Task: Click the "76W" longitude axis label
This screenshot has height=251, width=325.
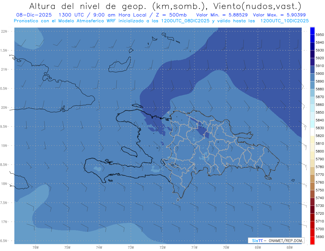Action: click(x=35, y=247)
